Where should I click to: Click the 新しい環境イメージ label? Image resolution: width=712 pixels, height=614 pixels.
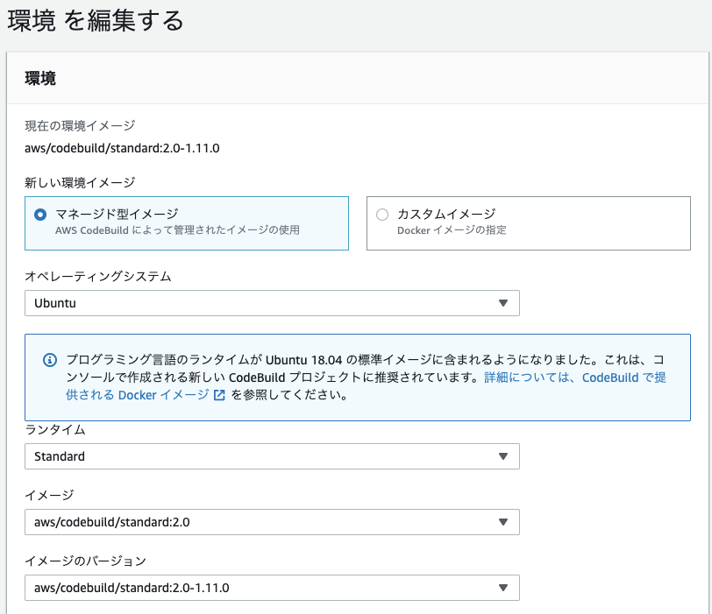click(80, 182)
